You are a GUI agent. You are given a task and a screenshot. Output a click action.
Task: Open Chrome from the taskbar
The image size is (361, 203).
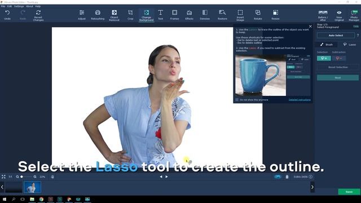click(41, 199)
